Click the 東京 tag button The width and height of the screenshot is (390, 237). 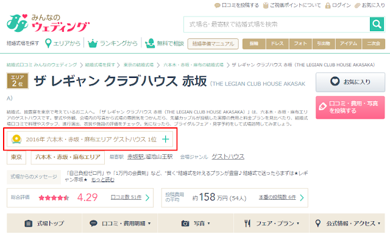[x=16, y=157]
